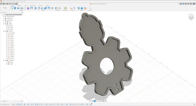Click the ViewCube in the corner
The image size is (196, 106).
tap(191, 17)
